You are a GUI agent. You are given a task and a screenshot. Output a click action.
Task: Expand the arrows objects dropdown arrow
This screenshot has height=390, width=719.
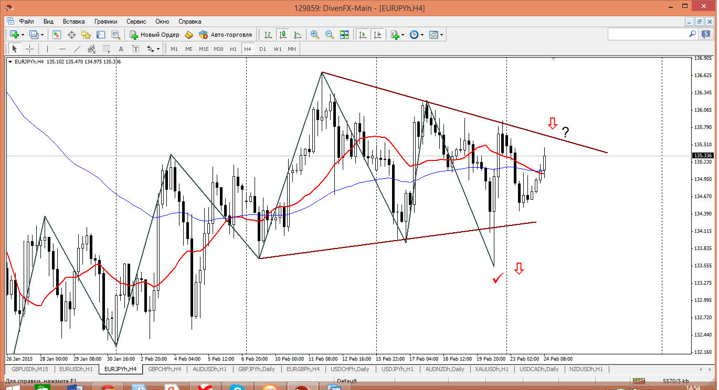[x=158, y=49]
